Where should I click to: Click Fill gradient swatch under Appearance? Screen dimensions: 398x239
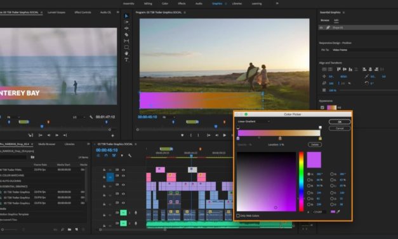coord(332,107)
